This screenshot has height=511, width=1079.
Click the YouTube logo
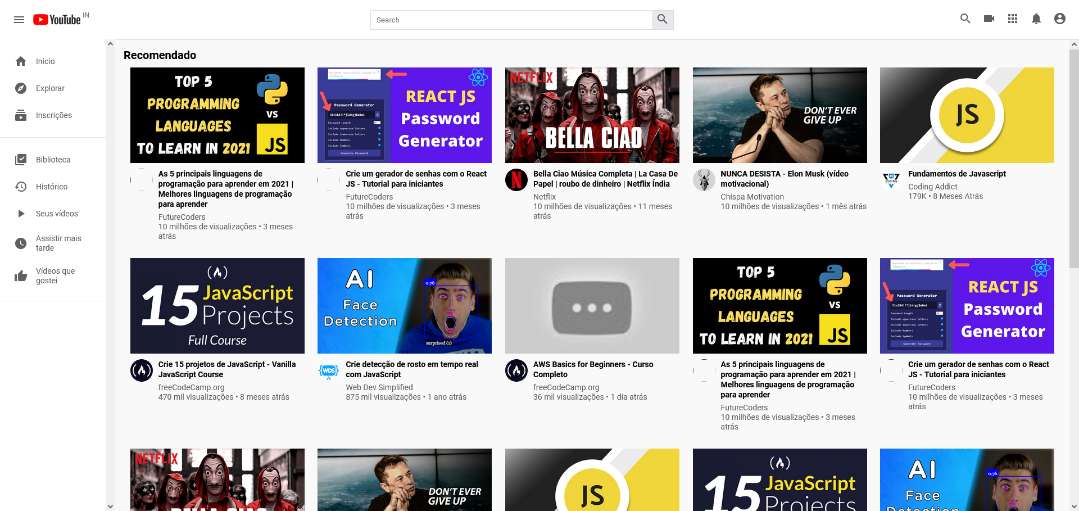point(56,19)
